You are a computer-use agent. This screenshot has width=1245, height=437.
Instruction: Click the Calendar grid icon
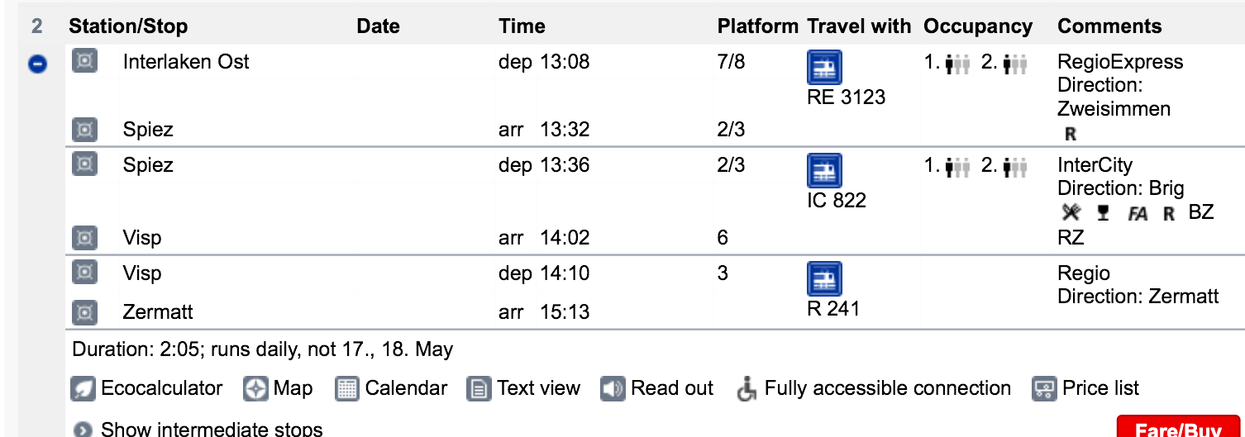click(347, 388)
